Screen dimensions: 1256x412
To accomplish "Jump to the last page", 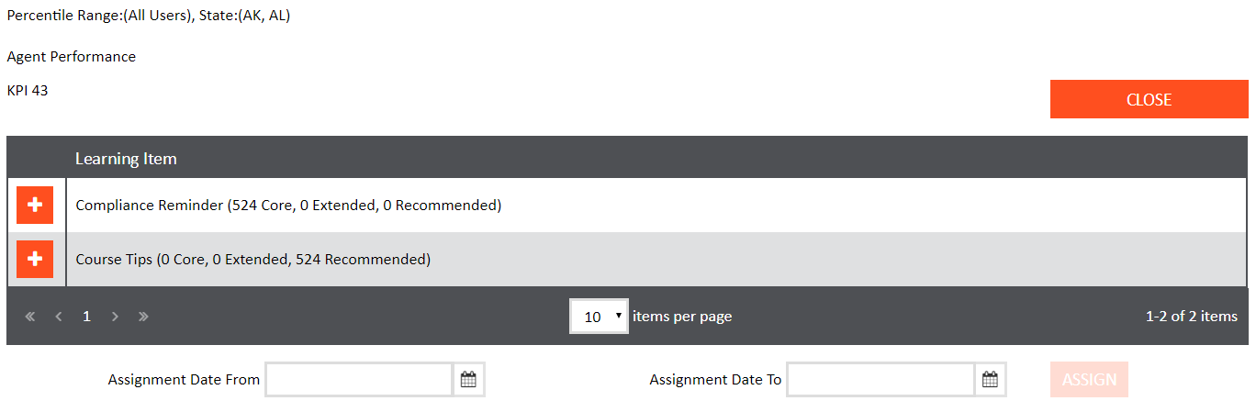I will click(143, 317).
